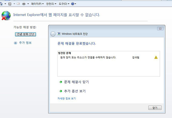Select the 원격 장치 또는 리소스 problem row
The image size is (172, 118).
coord(109,58)
